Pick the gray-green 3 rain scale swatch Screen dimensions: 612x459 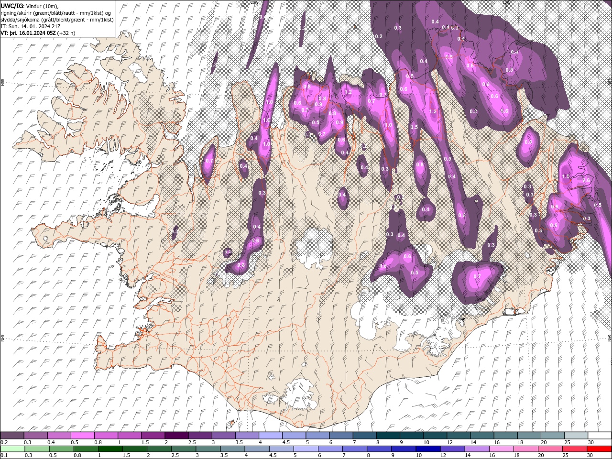(x=208, y=449)
